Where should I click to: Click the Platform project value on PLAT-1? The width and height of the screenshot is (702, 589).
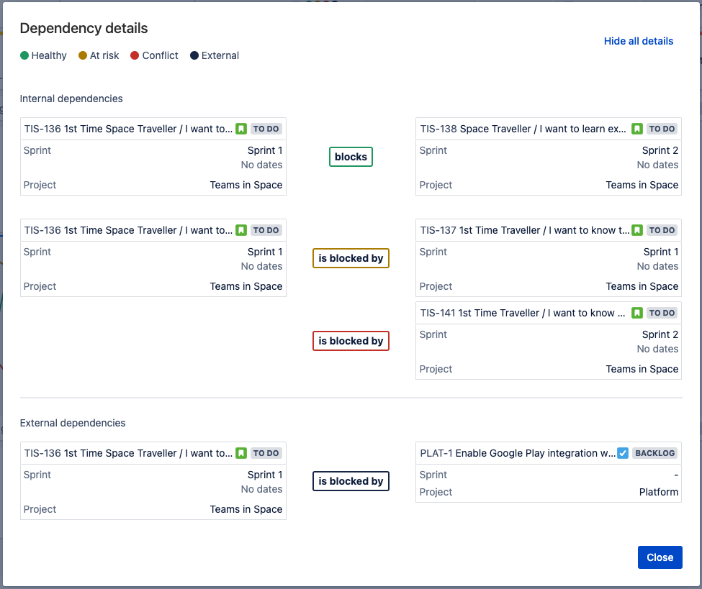[658, 492]
